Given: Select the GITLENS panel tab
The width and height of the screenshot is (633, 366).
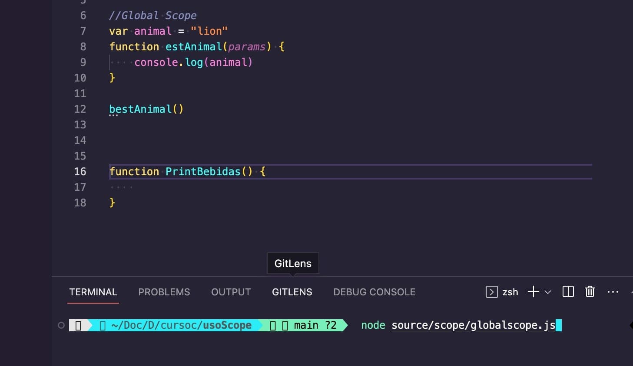Looking at the screenshot, I should (x=292, y=292).
